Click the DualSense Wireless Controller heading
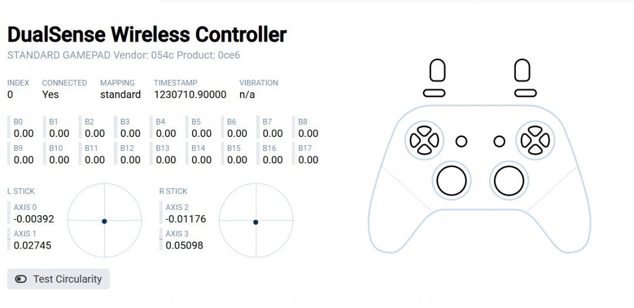 tap(147, 35)
